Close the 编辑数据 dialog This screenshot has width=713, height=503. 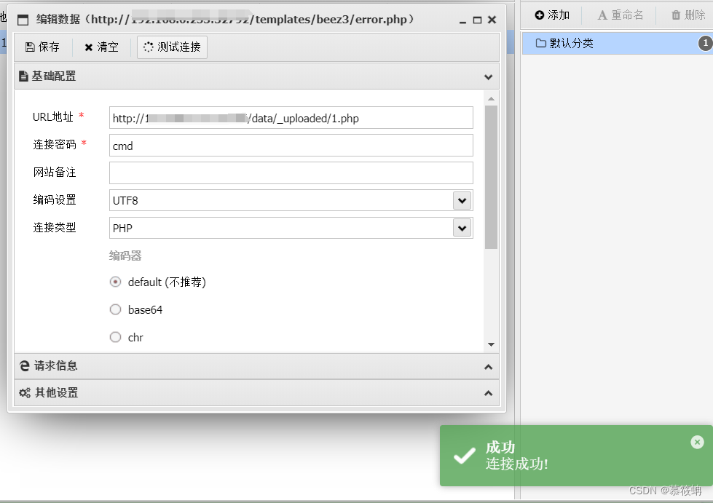pyautogui.click(x=492, y=20)
